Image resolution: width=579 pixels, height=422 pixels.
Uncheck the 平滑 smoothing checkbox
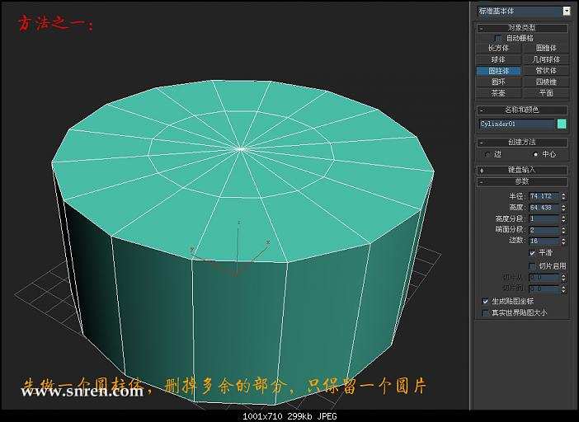532,253
